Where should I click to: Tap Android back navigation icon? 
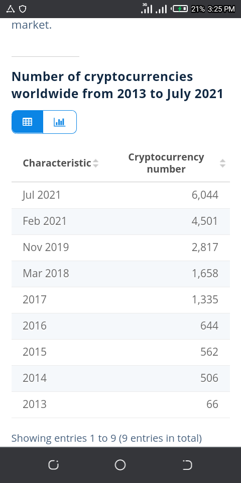187,465
